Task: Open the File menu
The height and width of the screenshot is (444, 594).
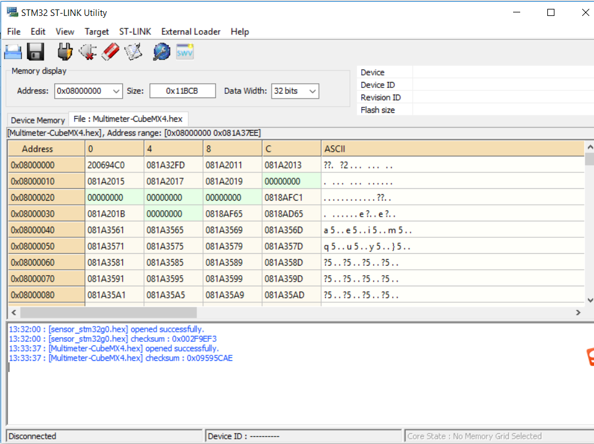Action: (x=14, y=31)
